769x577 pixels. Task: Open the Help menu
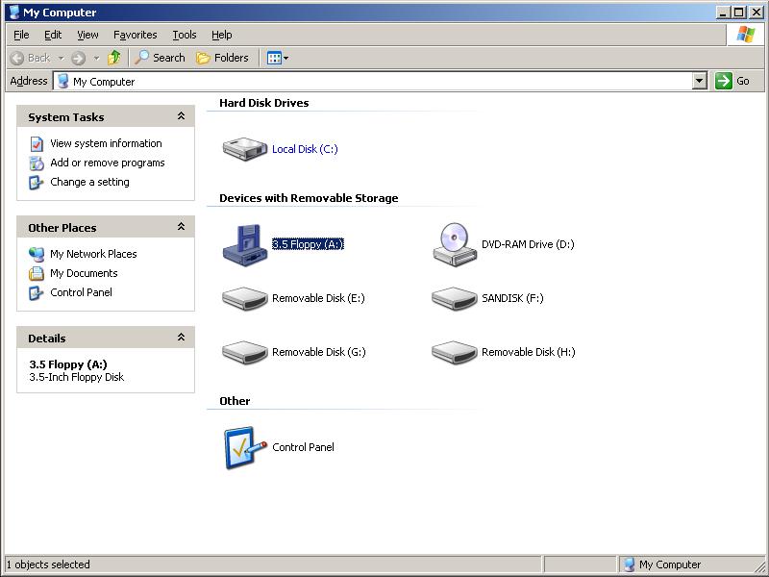[222, 35]
